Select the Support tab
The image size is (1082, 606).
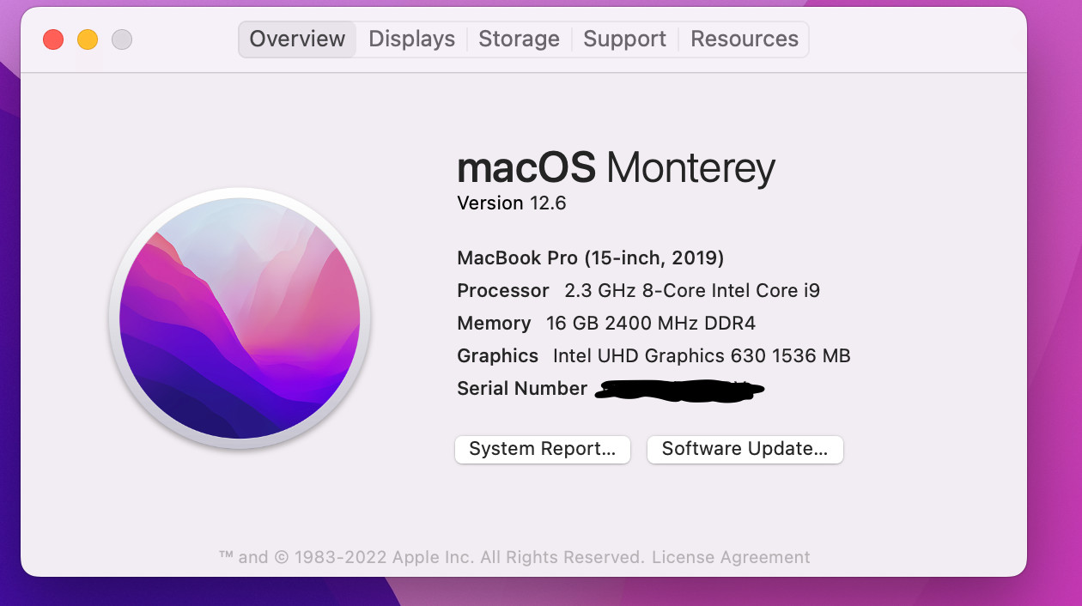[x=624, y=39]
